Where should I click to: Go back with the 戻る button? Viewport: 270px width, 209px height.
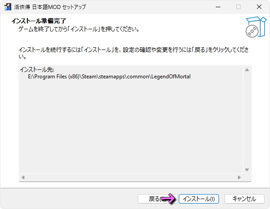point(158,199)
